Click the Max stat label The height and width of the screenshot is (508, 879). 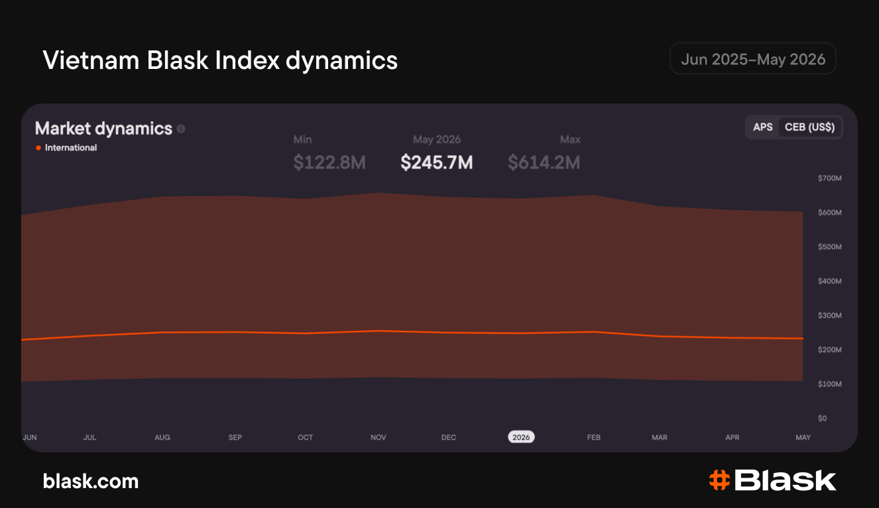(x=570, y=140)
